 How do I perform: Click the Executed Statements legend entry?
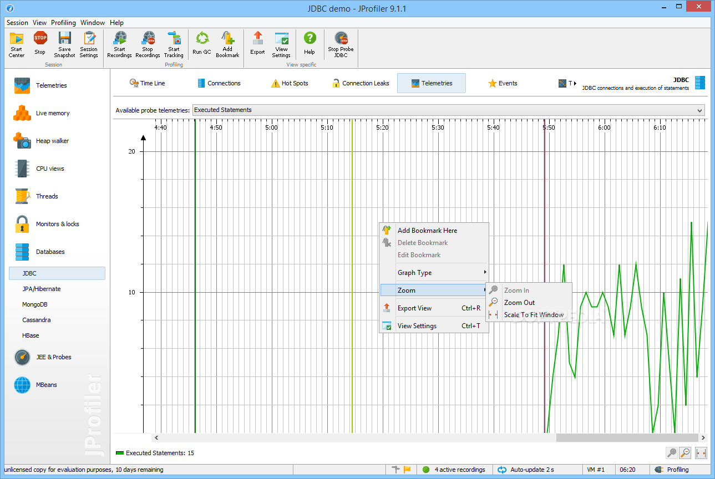(155, 453)
